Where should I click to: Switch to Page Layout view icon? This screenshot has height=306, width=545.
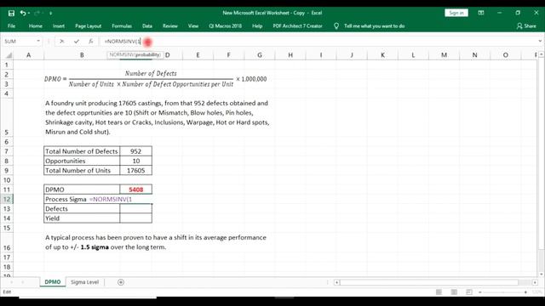click(454, 292)
